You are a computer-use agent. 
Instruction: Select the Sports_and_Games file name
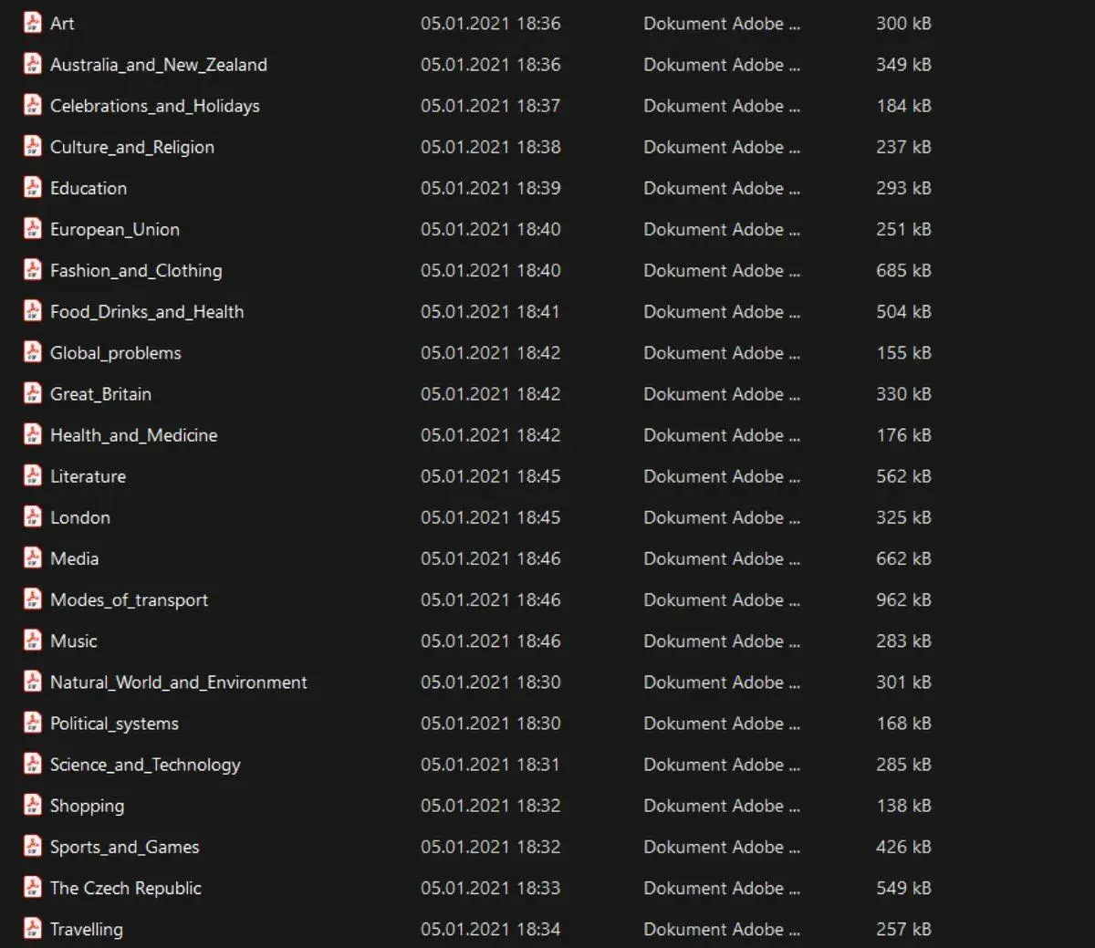pyautogui.click(x=124, y=847)
